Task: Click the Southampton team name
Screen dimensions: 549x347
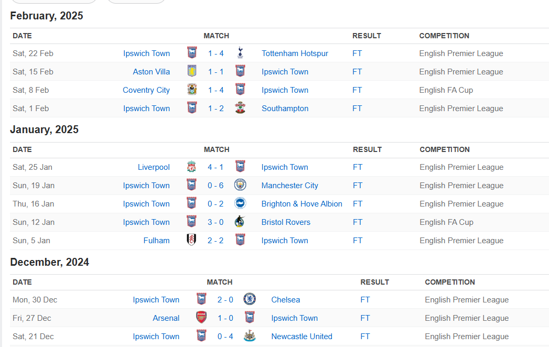Action: [x=285, y=109]
